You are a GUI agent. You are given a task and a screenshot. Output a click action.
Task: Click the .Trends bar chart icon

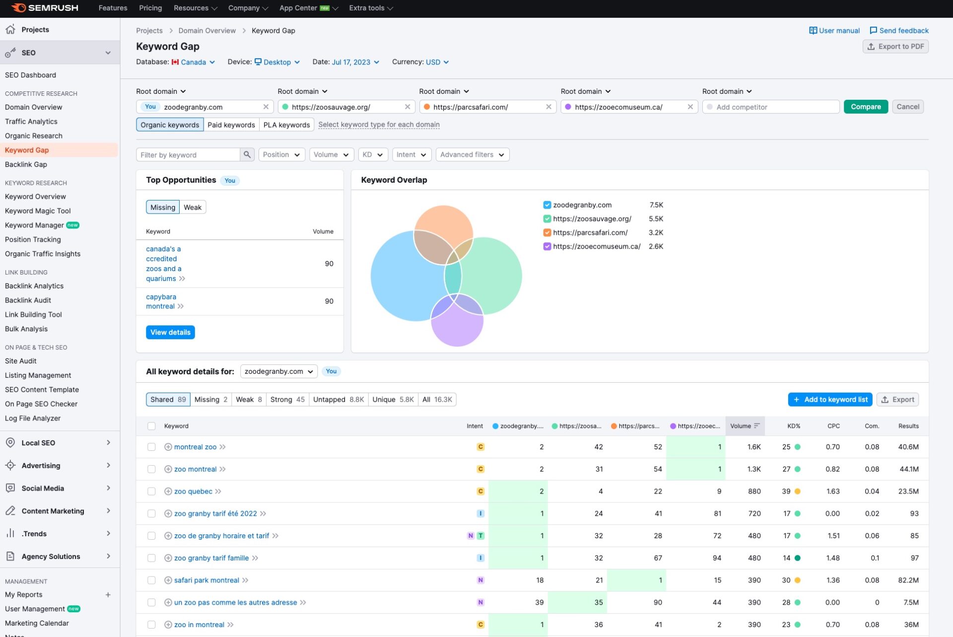coord(10,533)
